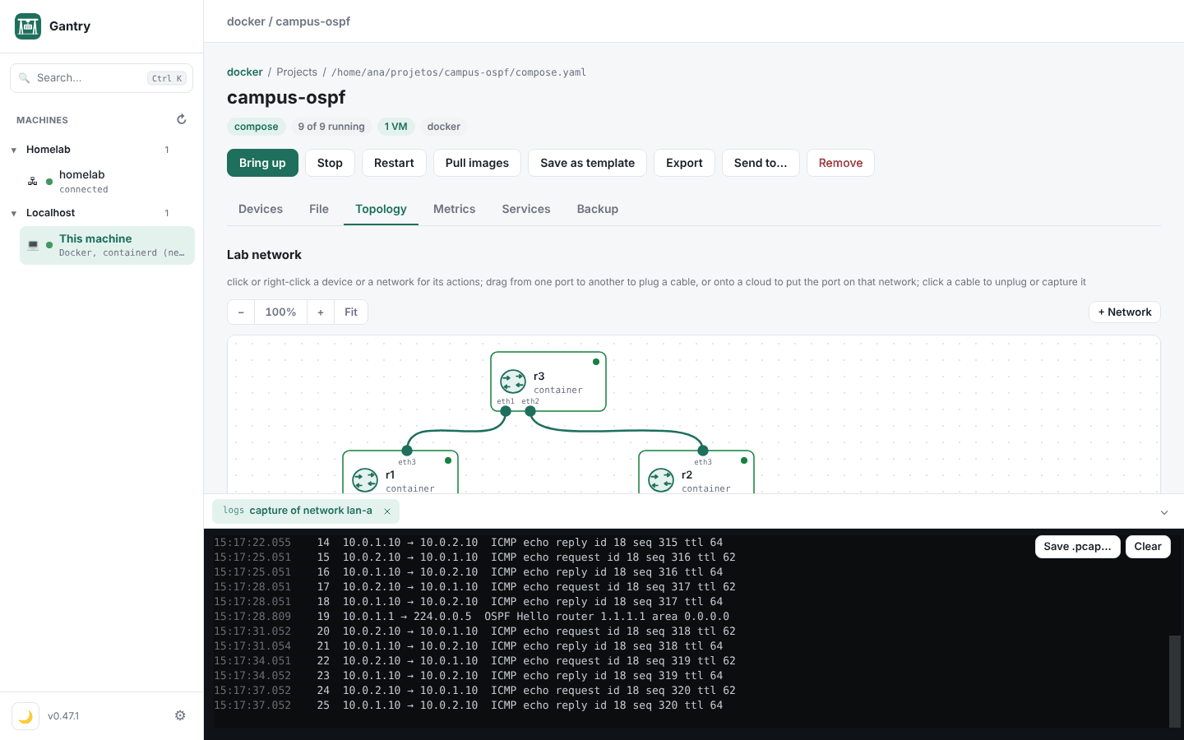Collapse the bottom log panel chevron

click(1164, 512)
